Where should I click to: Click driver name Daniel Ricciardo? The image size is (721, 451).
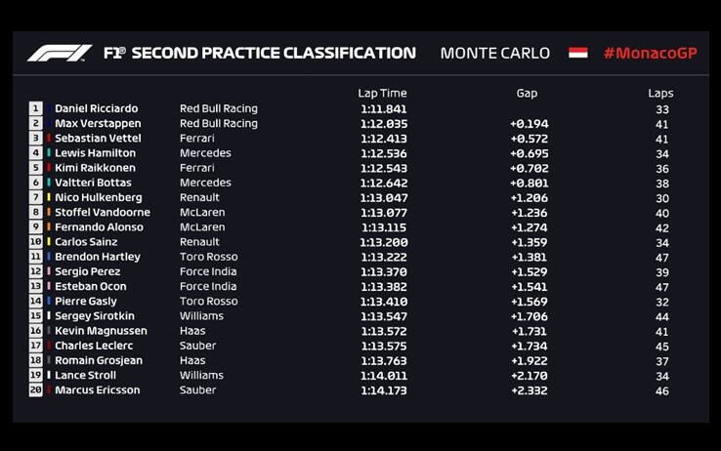click(96, 109)
